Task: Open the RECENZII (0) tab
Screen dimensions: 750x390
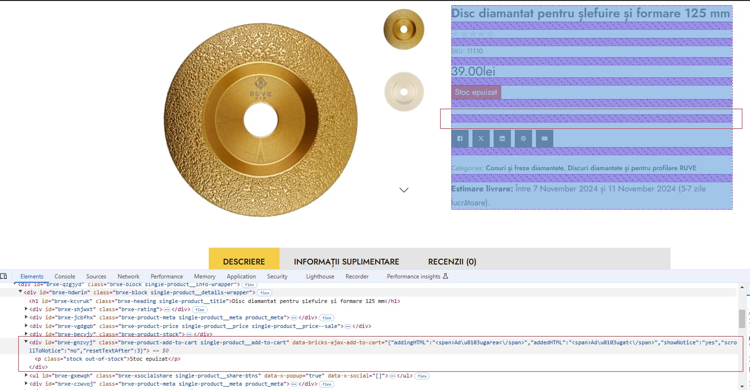Action: tap(452, 262)
